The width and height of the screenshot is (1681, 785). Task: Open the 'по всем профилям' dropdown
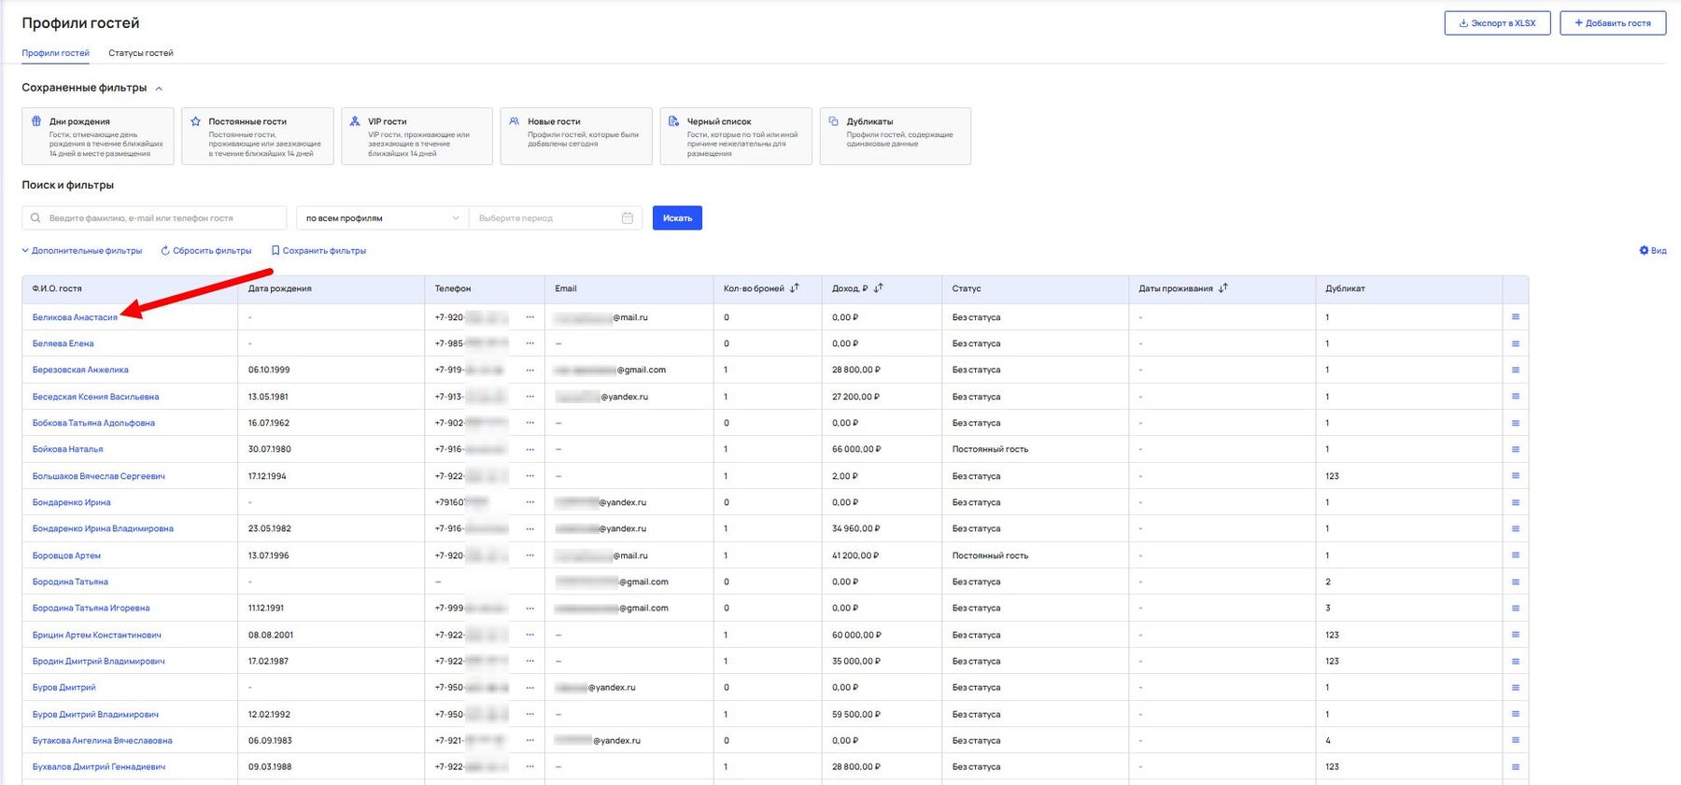click(382, 218)
